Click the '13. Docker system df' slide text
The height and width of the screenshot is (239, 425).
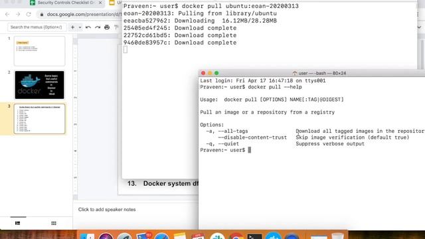[163, 183]
